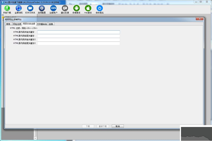
Task: Click the 下载 button
Action: [88, 126]
